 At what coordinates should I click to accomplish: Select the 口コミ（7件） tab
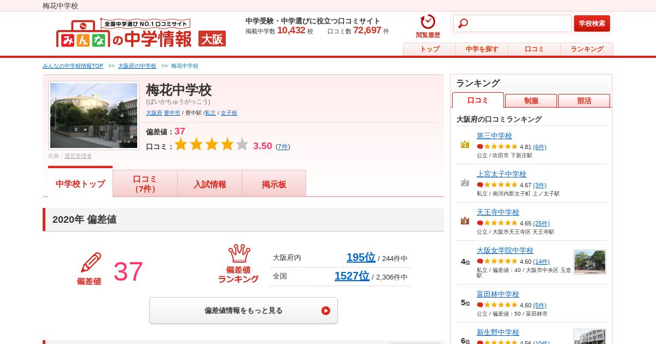point(145,183)
